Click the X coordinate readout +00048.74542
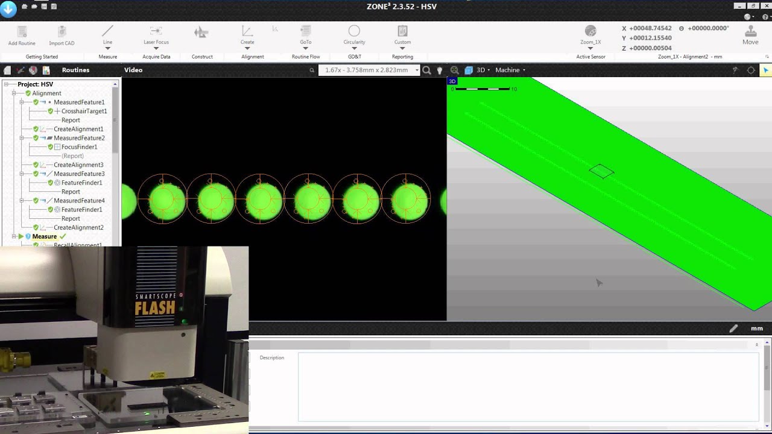The height and width of the screenshot is (434, 772). 651,28
